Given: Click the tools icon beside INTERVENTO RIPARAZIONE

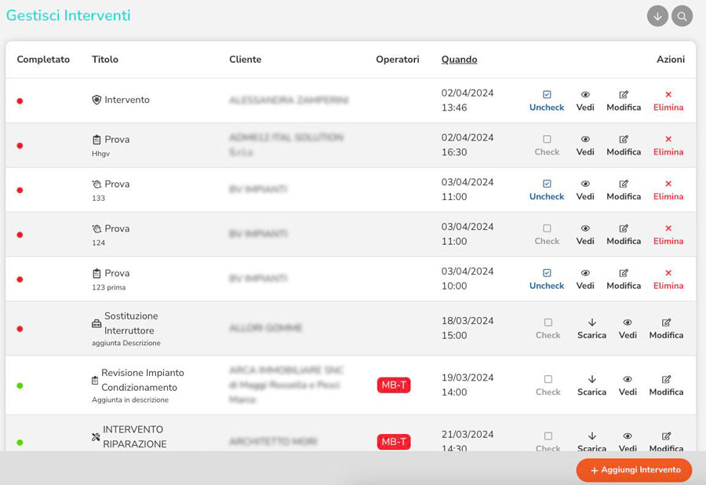Looking at the screenshot, I should (96, 437).
